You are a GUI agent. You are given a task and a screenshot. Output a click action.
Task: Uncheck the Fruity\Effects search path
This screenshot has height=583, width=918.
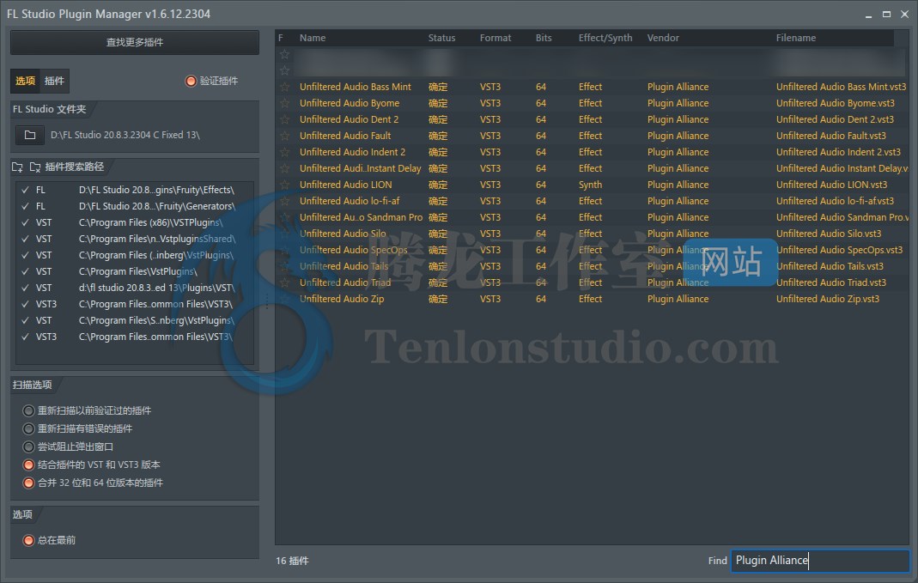[x=25, y=190]
